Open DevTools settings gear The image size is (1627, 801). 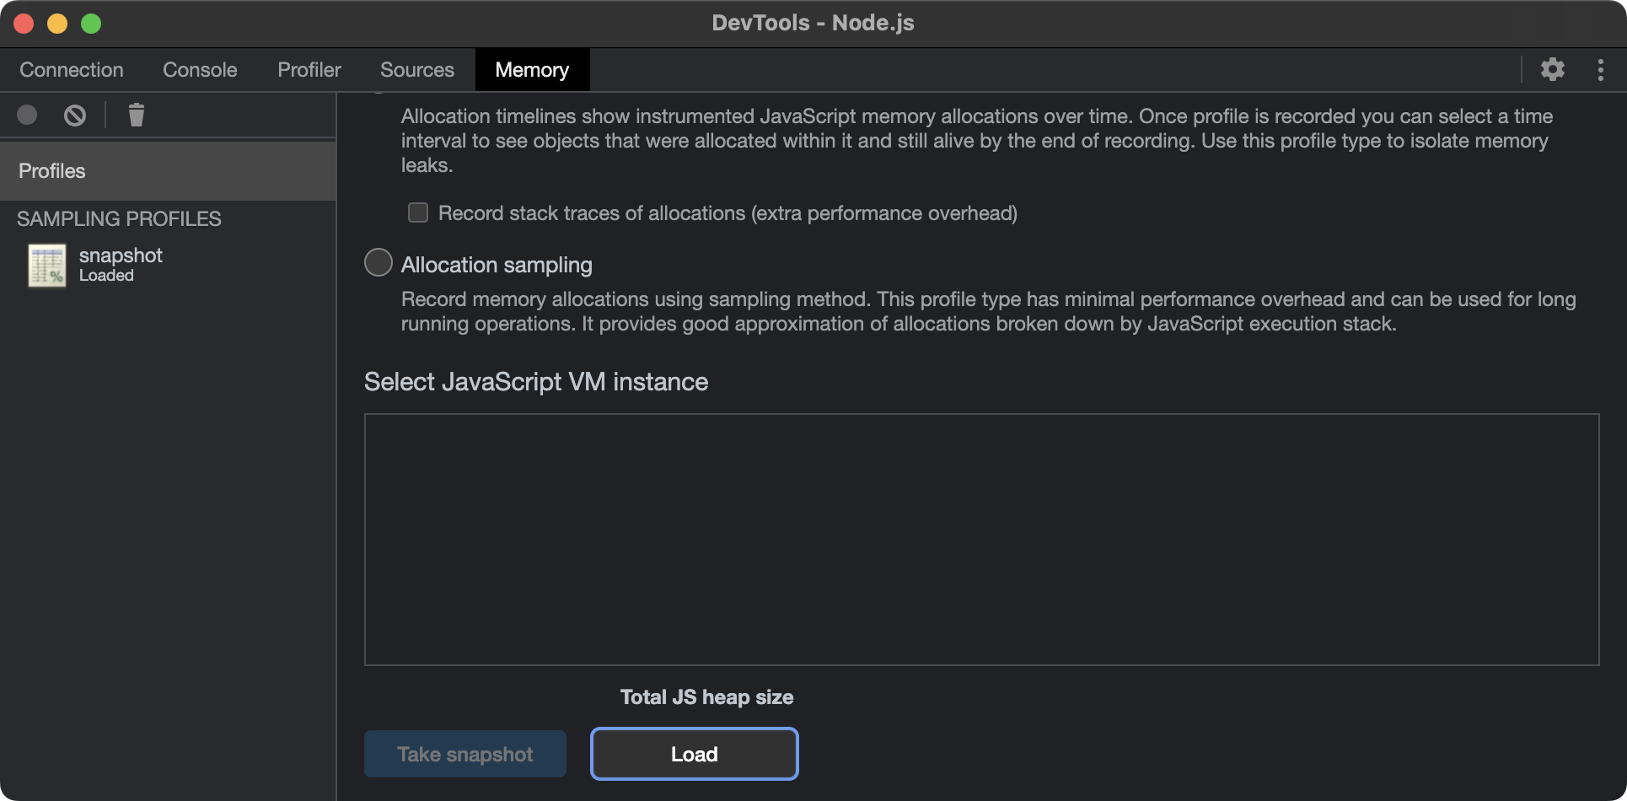[1552, 69]
